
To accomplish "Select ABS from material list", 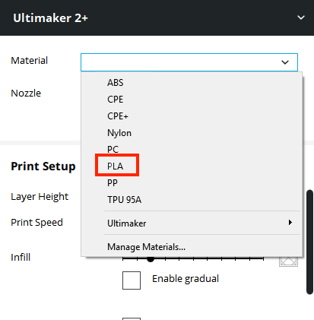I will (x=115, y=83).
